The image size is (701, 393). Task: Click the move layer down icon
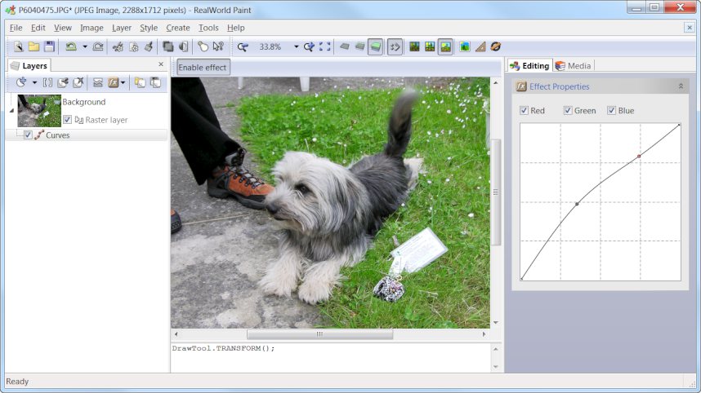click(155, 82)
